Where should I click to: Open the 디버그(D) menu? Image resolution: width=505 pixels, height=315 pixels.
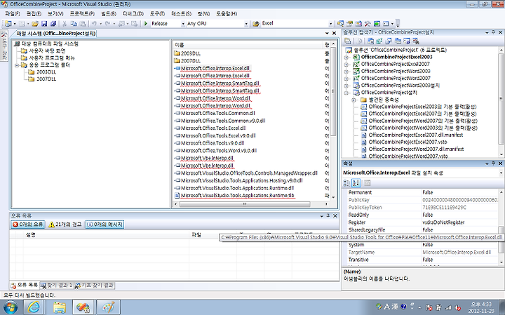pos(133,13)
